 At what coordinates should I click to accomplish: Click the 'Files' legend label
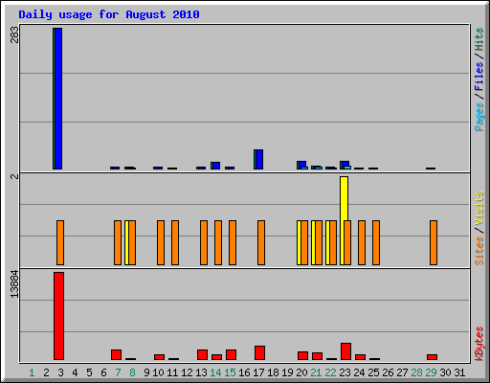click(479, 76)
